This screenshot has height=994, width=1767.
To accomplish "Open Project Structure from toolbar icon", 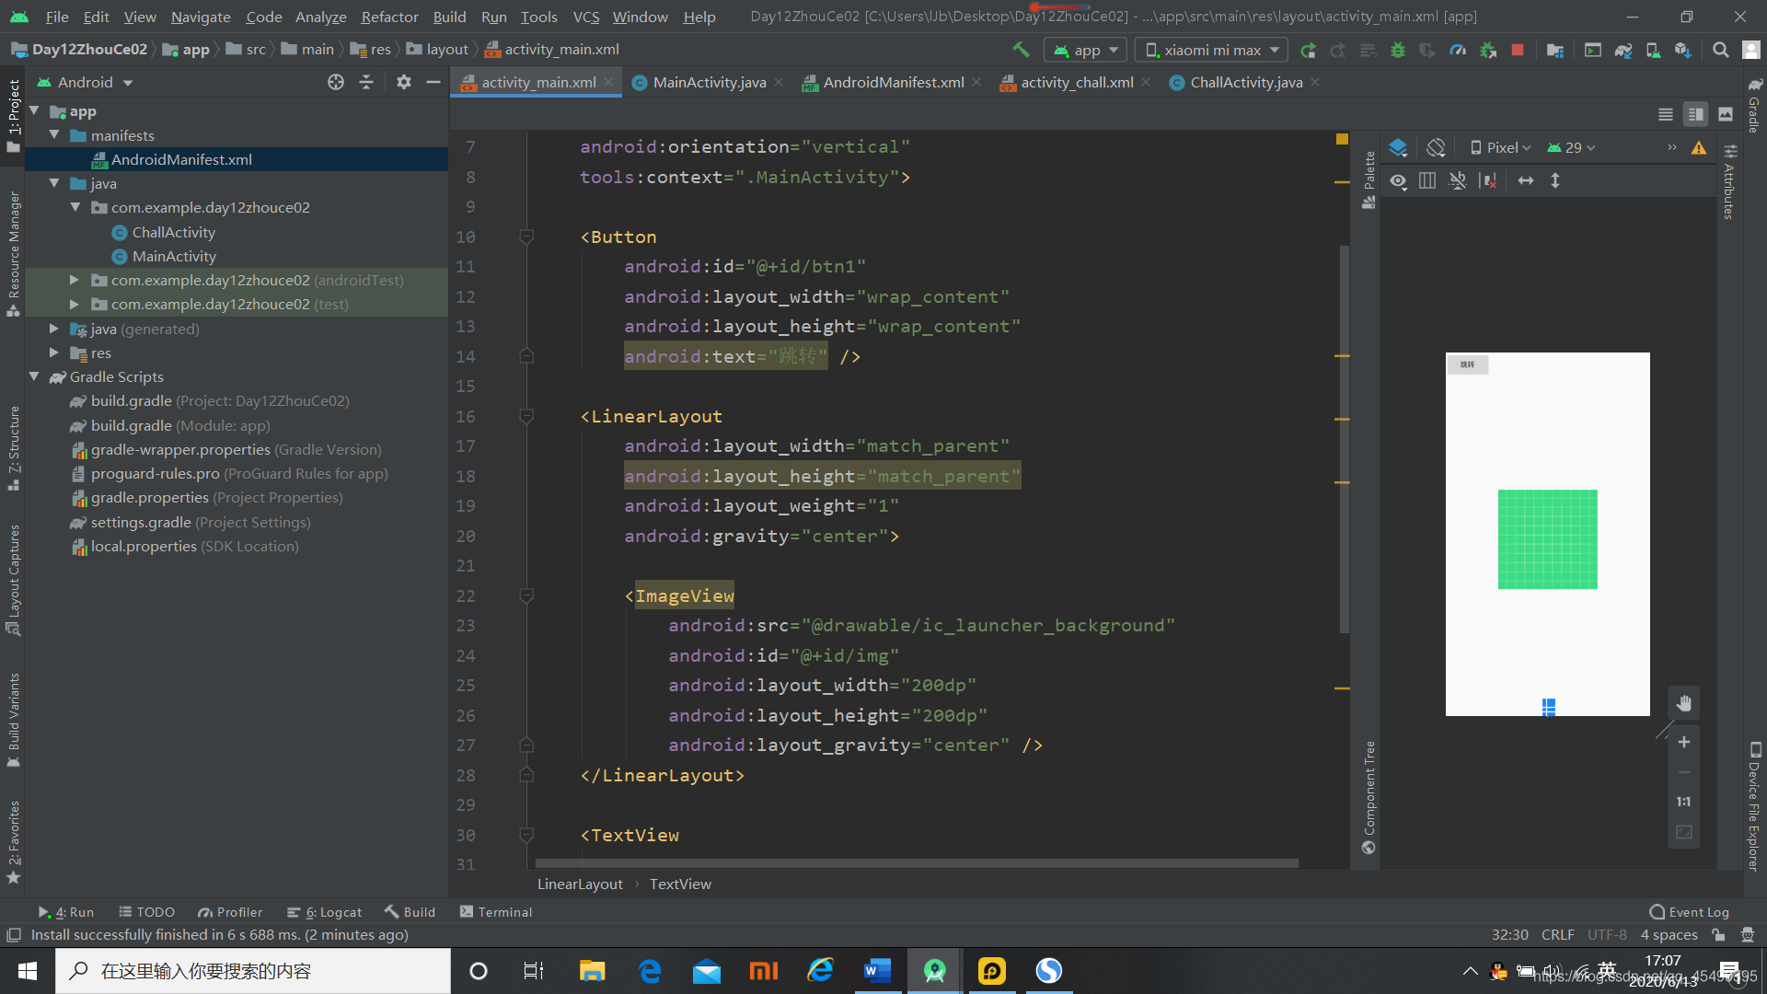I will [1555, 50].
